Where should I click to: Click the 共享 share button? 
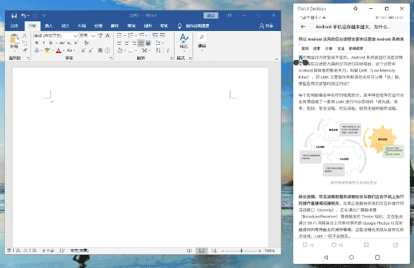[x=266, y=25]
